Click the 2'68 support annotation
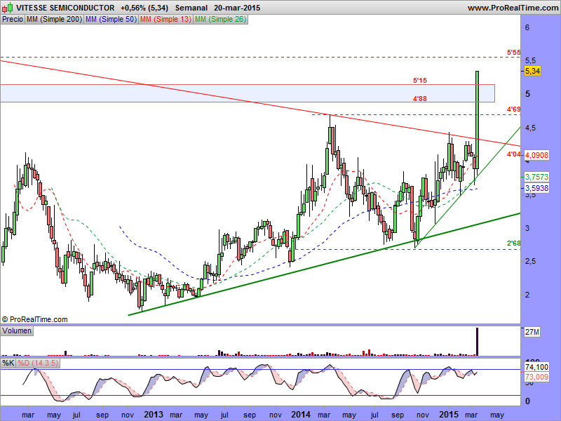This screenshot has width=561, height=421. pos(514,243)
